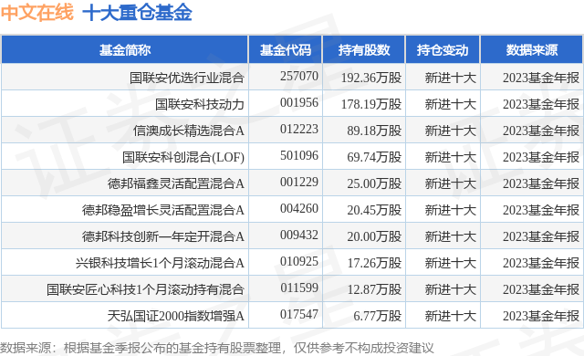Click the 数据来源 column header
This screenshot has height=356, width=584.
[x=532, y=49]
